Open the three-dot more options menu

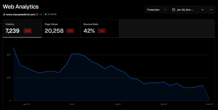[211, 10]
